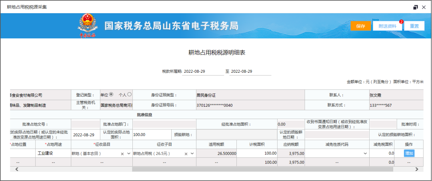The height and width of the screenshot is (181, 432).
Task: Expand the 征收品目 dropdown arrow
Action: tap(128, 153)
